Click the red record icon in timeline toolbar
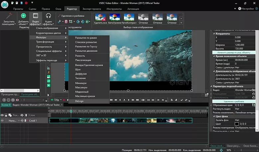Screen dimensions: 259x152 pyautogui.click(x=17, y=100)
